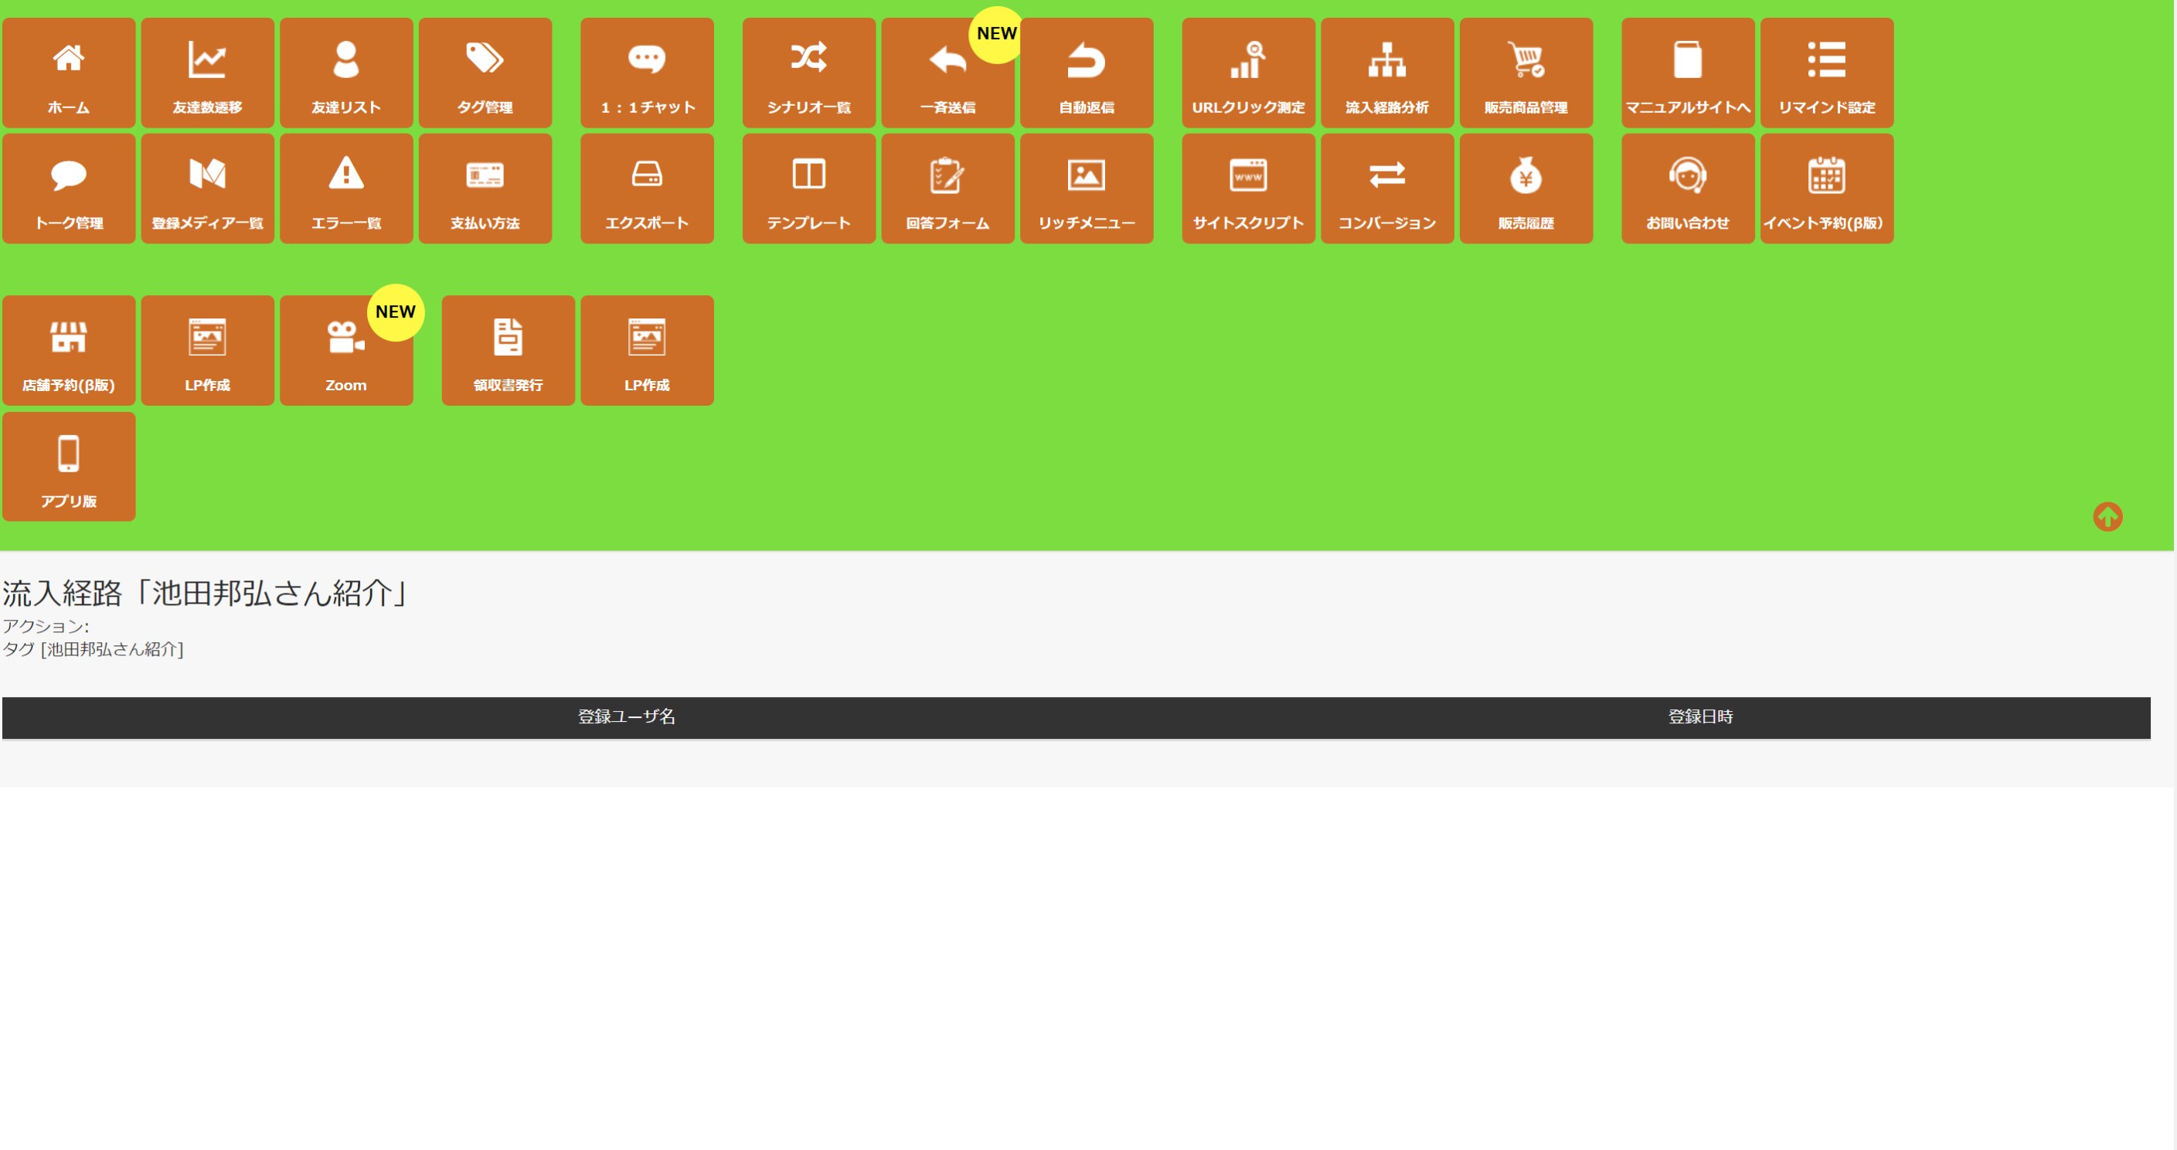Open URLクリック測定 tile
The image size is (2177, 1150).
click(1248, 73)
